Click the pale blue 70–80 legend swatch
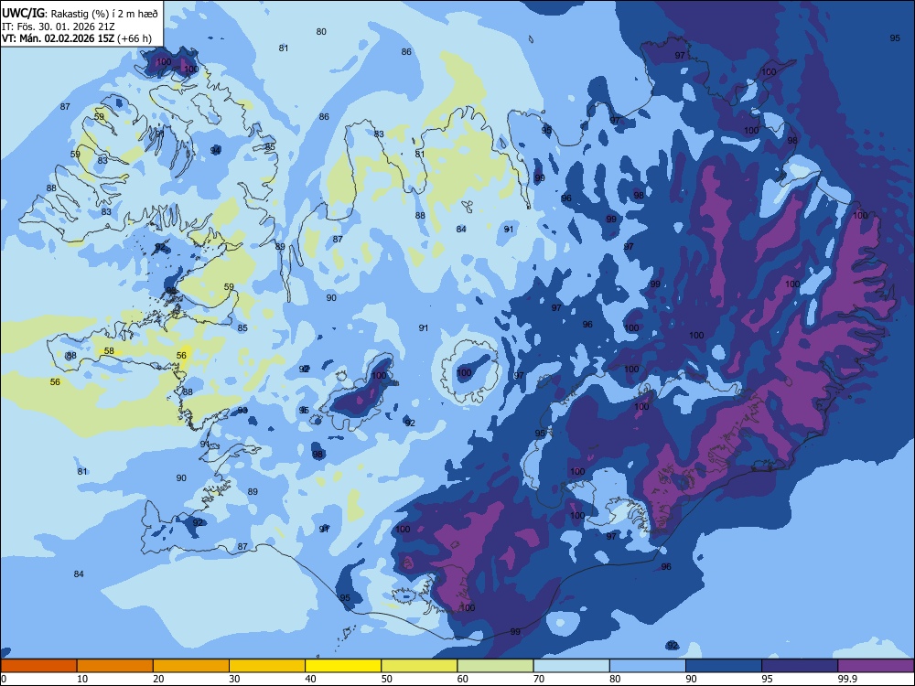 tap(571, 666)
